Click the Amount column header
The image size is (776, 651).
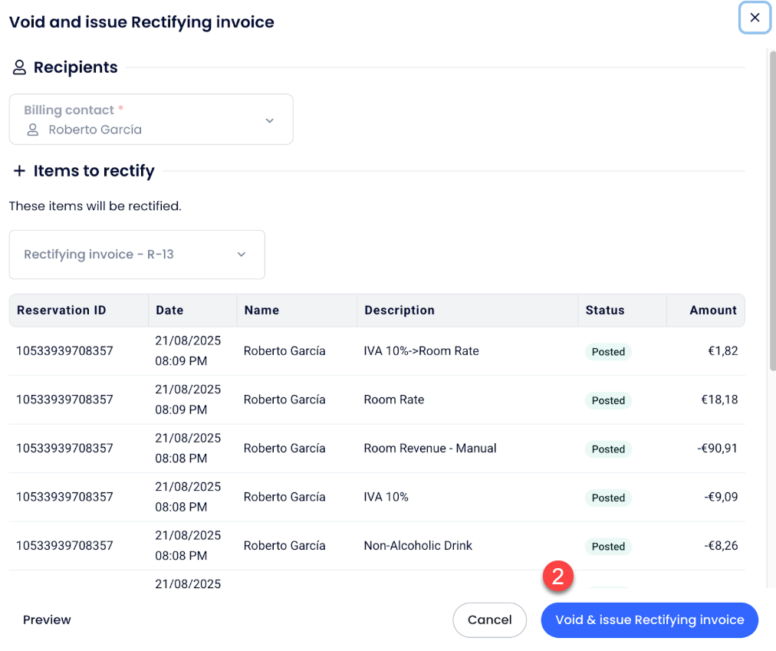click(712, 311)
